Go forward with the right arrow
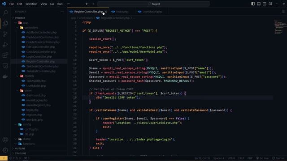Screen dimensions: 287x161 point(93,4)
